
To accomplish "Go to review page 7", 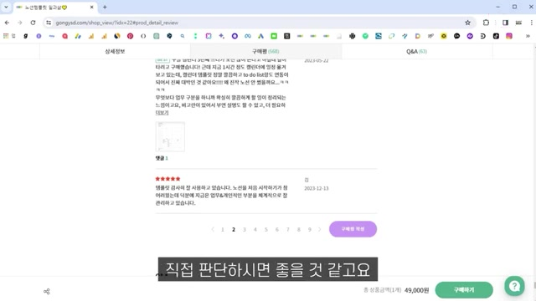I will [x=288, y=229].
